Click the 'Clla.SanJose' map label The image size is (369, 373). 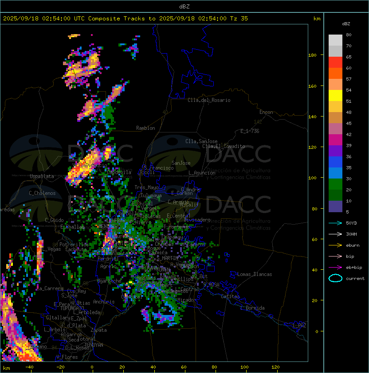point(201,141)
